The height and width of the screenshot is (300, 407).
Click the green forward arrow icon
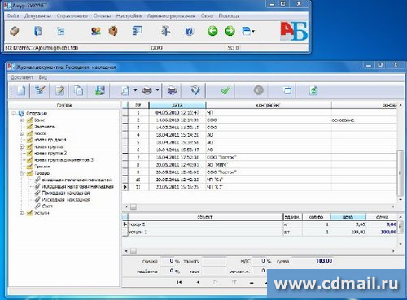coord(230,31)
